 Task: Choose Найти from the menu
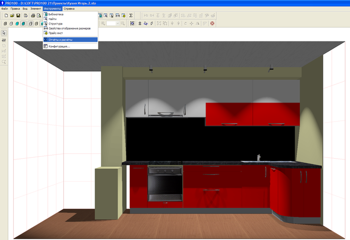[x=71, y=19]
